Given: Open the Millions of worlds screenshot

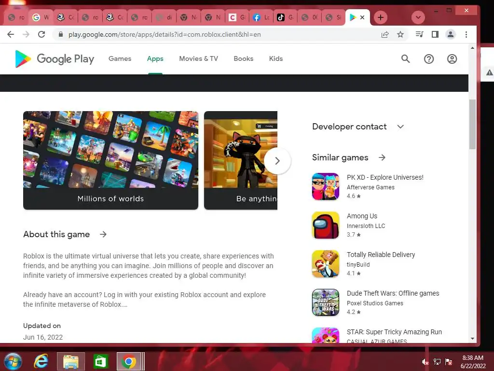Looking at the screenshot, I should pyautogui.click(x=110, y=160).
